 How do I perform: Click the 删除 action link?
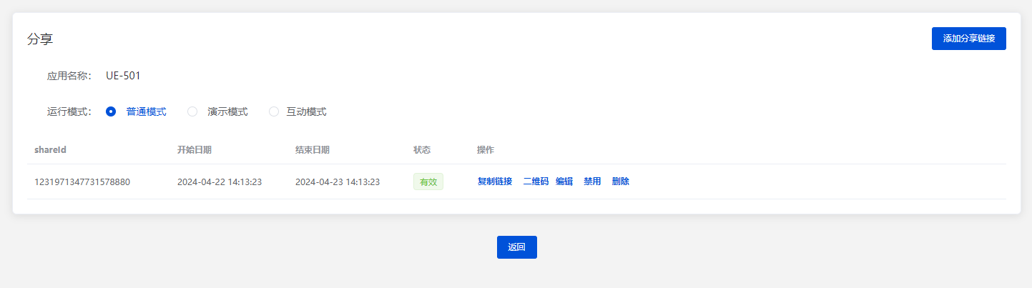tap(621, 182)
